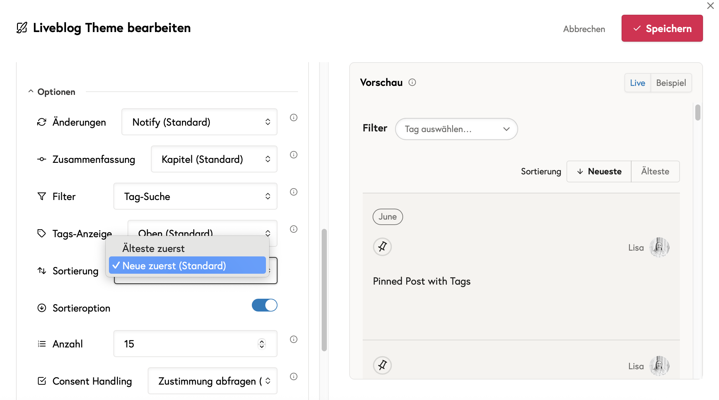Open Änderungen Notify (Standard) dropdown
This screenshot has width=719, height=400.
click(199, 122)
